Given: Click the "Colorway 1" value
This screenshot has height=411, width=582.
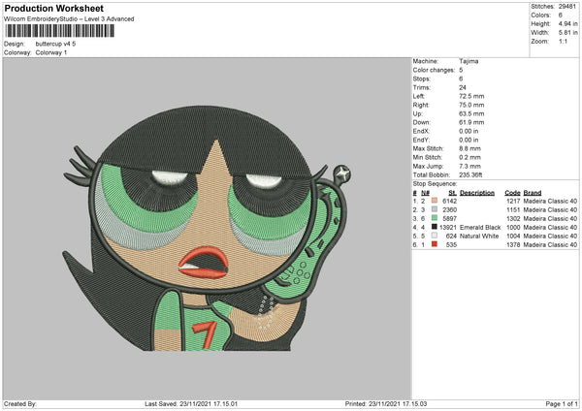Looking at the screenshot, I should coord(51,52).
